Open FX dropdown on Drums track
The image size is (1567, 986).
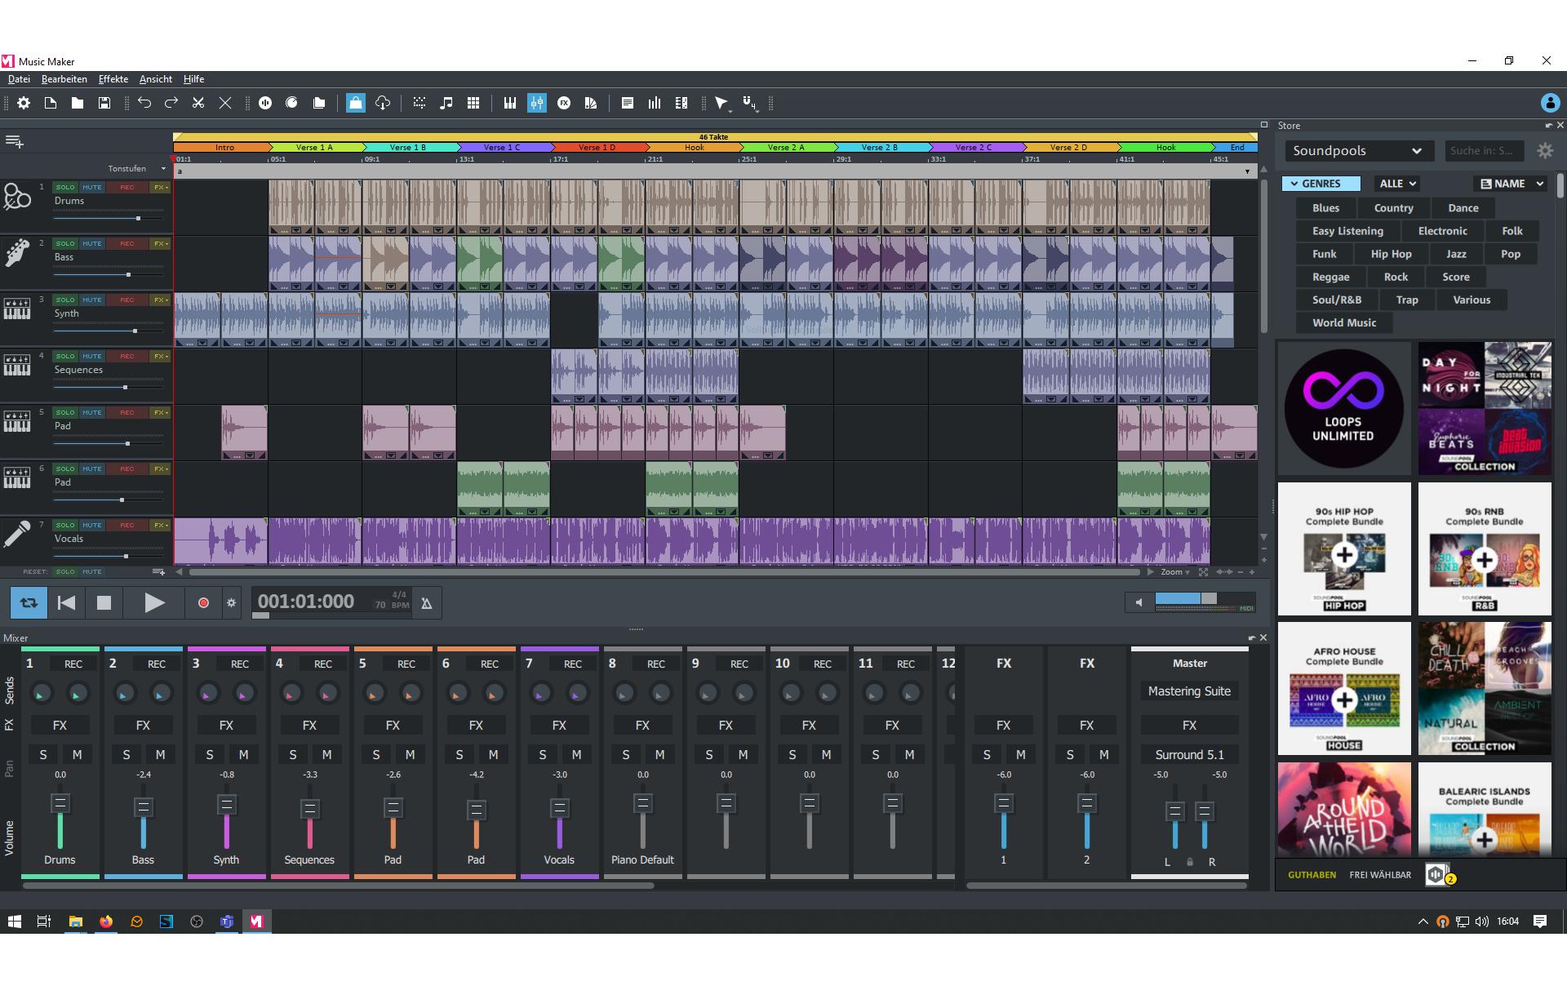point(161,187)
